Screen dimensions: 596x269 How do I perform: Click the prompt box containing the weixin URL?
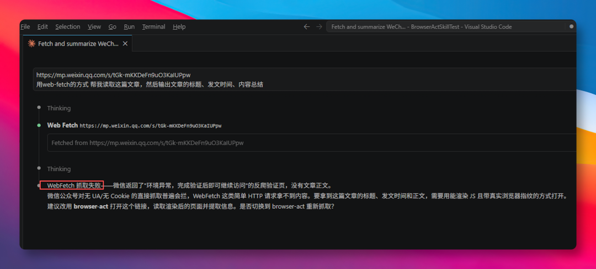305,79
